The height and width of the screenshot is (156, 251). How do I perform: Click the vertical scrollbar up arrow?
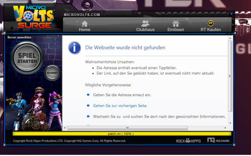tap(230, 38)
